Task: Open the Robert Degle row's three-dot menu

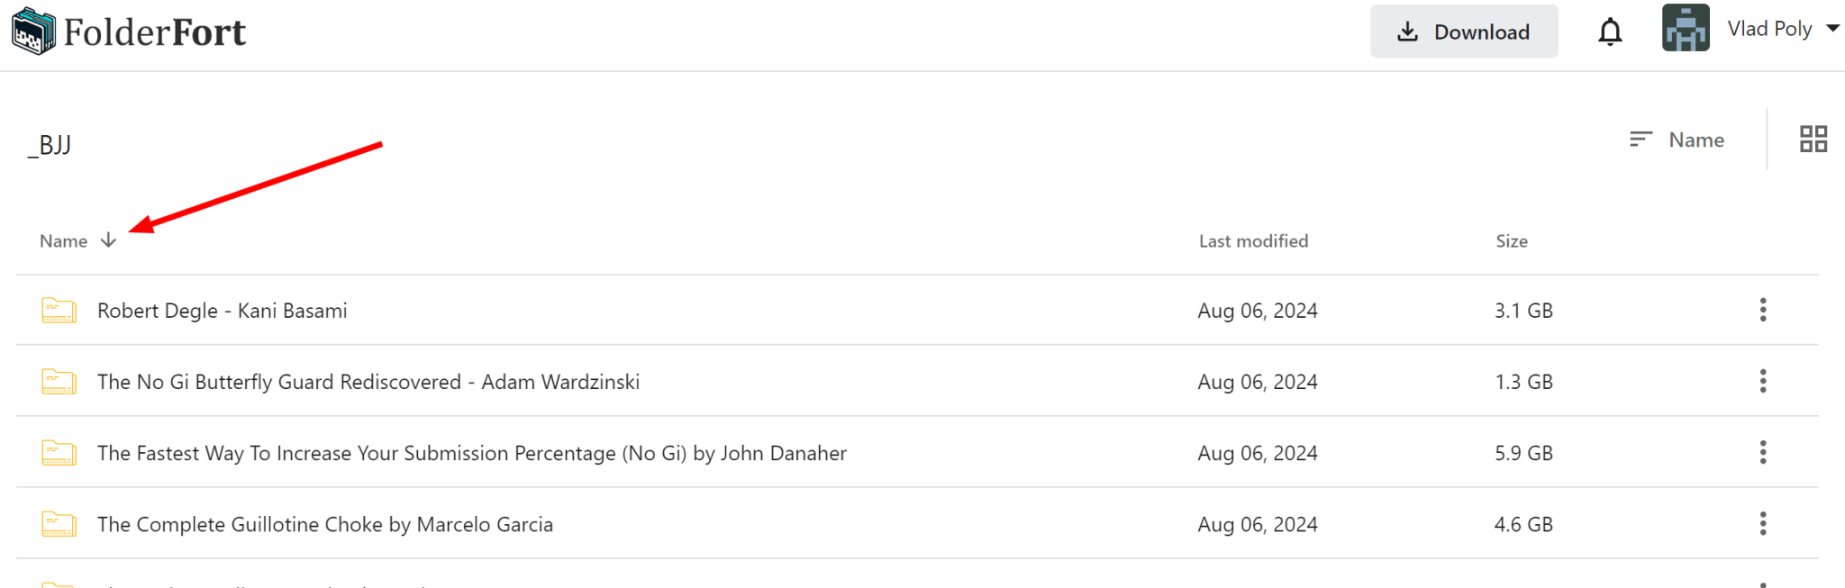Action: point(1762,310)
